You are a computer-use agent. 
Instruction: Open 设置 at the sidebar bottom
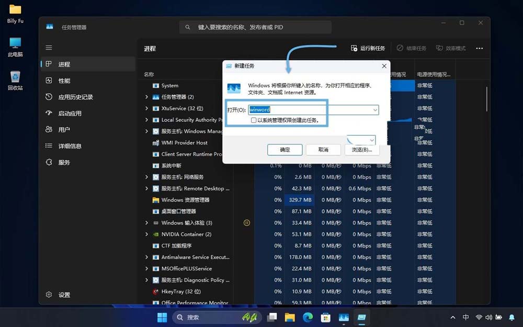pyautogui.click(x=88, y=295)
